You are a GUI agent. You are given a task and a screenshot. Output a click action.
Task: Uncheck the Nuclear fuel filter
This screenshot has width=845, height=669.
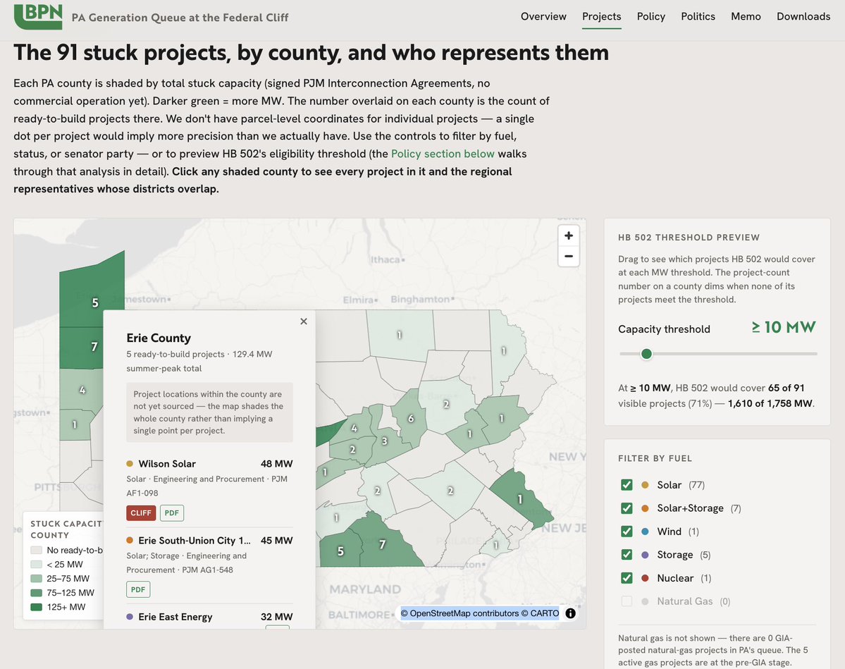(627, 578)
